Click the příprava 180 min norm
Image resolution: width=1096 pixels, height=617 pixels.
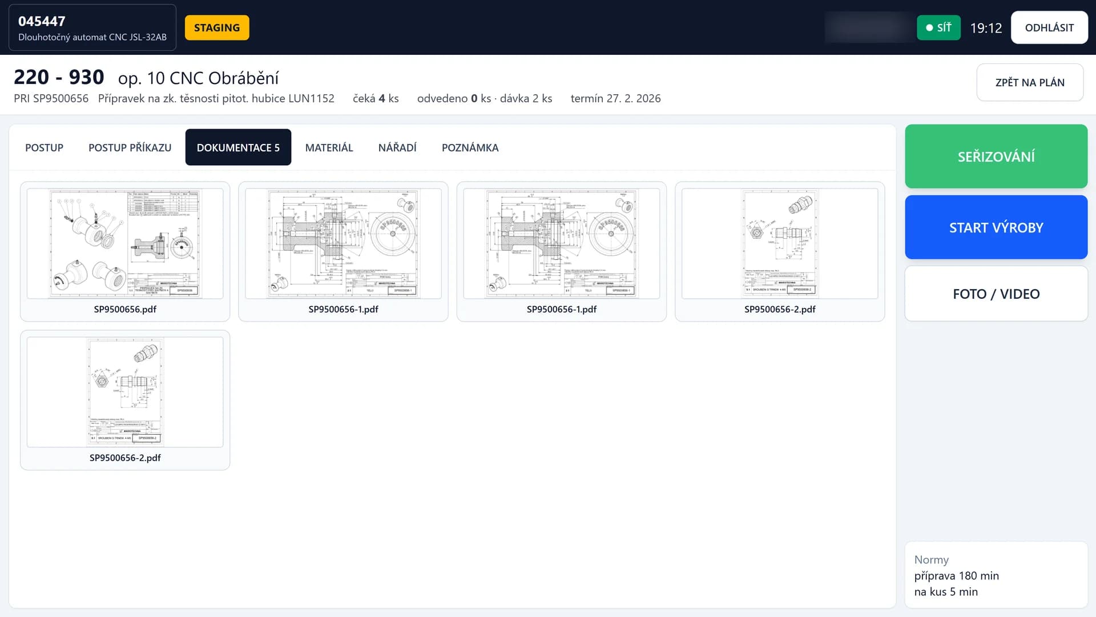956,576
